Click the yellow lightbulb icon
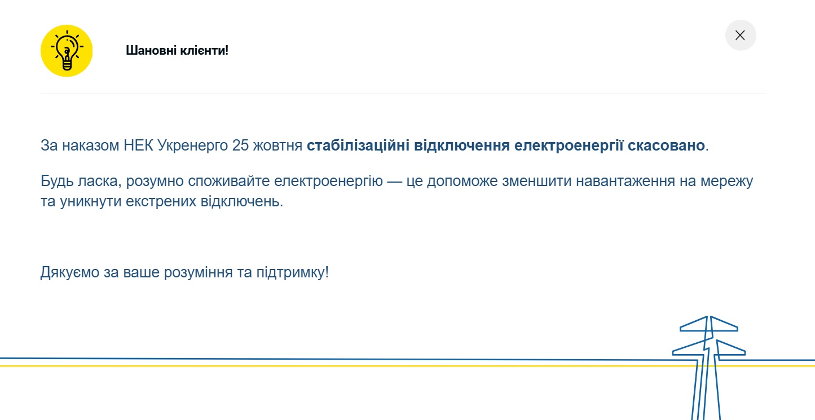The height and width of the screenshot is (420, 815). pos(67,51)
